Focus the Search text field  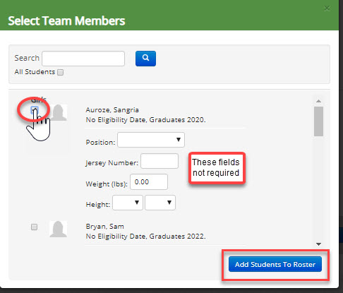point(83,59)
